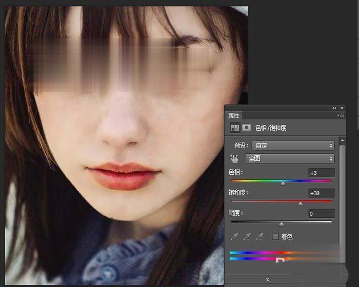The image size is (359, 287).
Task: Open the properties panel flyout menu
Action: click(x=342, y=116)
